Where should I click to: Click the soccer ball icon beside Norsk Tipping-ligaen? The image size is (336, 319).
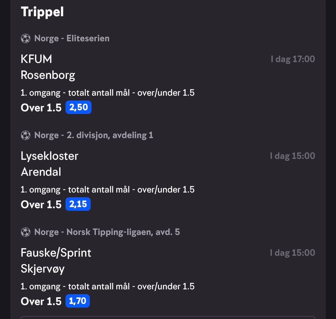25,232
